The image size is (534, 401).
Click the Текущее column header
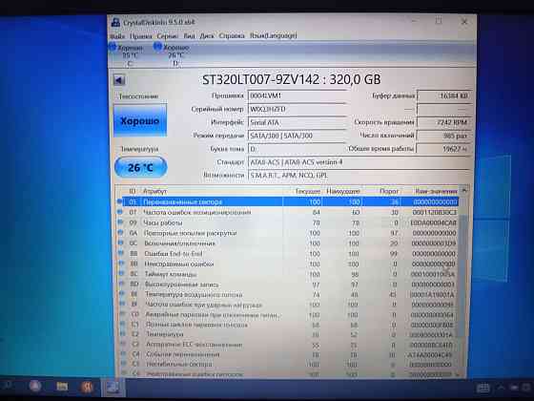[x=308, y=191]
